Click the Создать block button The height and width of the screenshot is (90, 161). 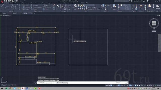point(107,5)
